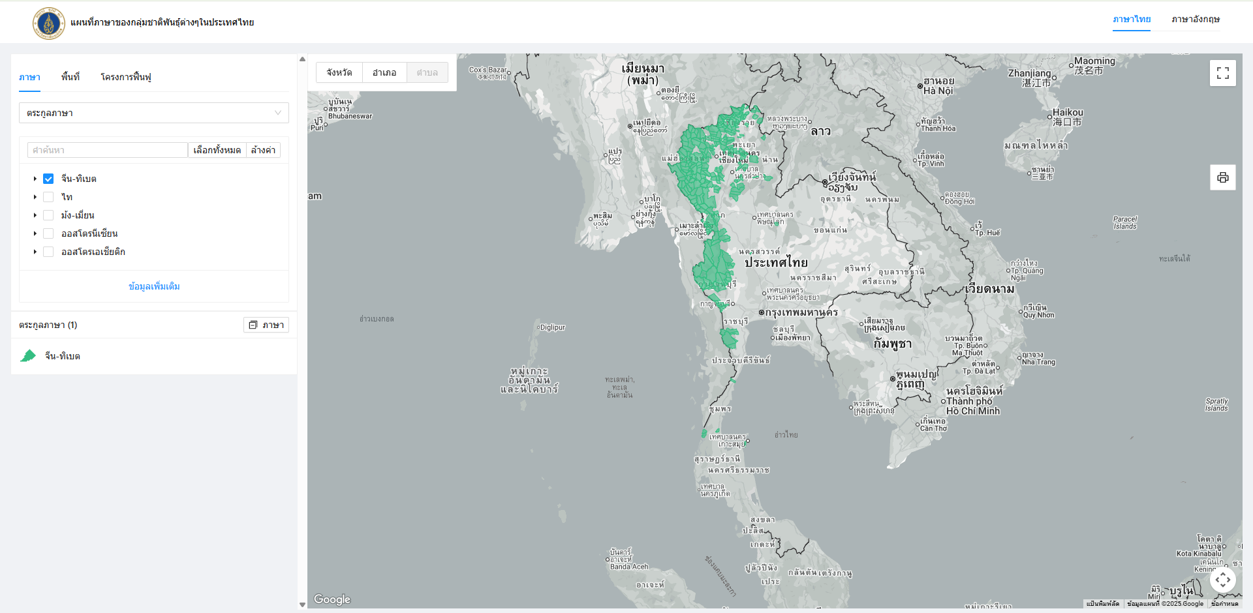Click the university logo in header
The width and height of the screenshot is (1253, 613).
click(49, 23)
